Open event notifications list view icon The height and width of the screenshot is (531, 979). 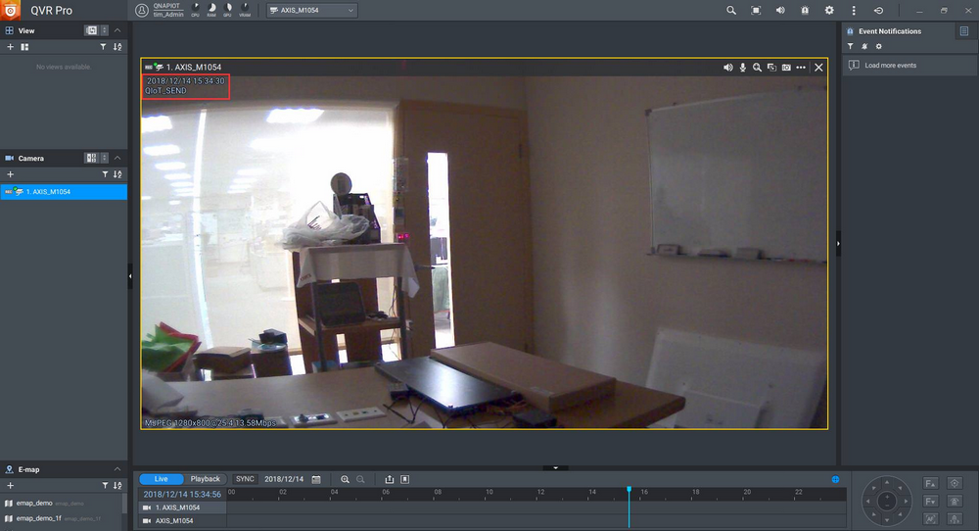coord(964,30)
